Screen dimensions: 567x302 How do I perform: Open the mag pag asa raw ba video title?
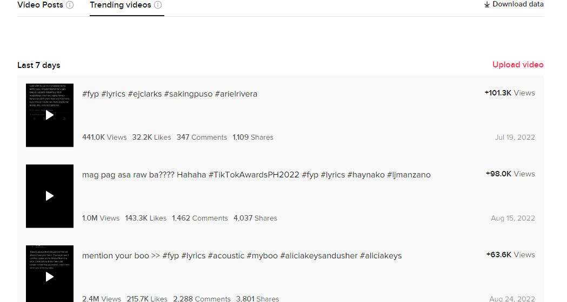coord(256,175)
